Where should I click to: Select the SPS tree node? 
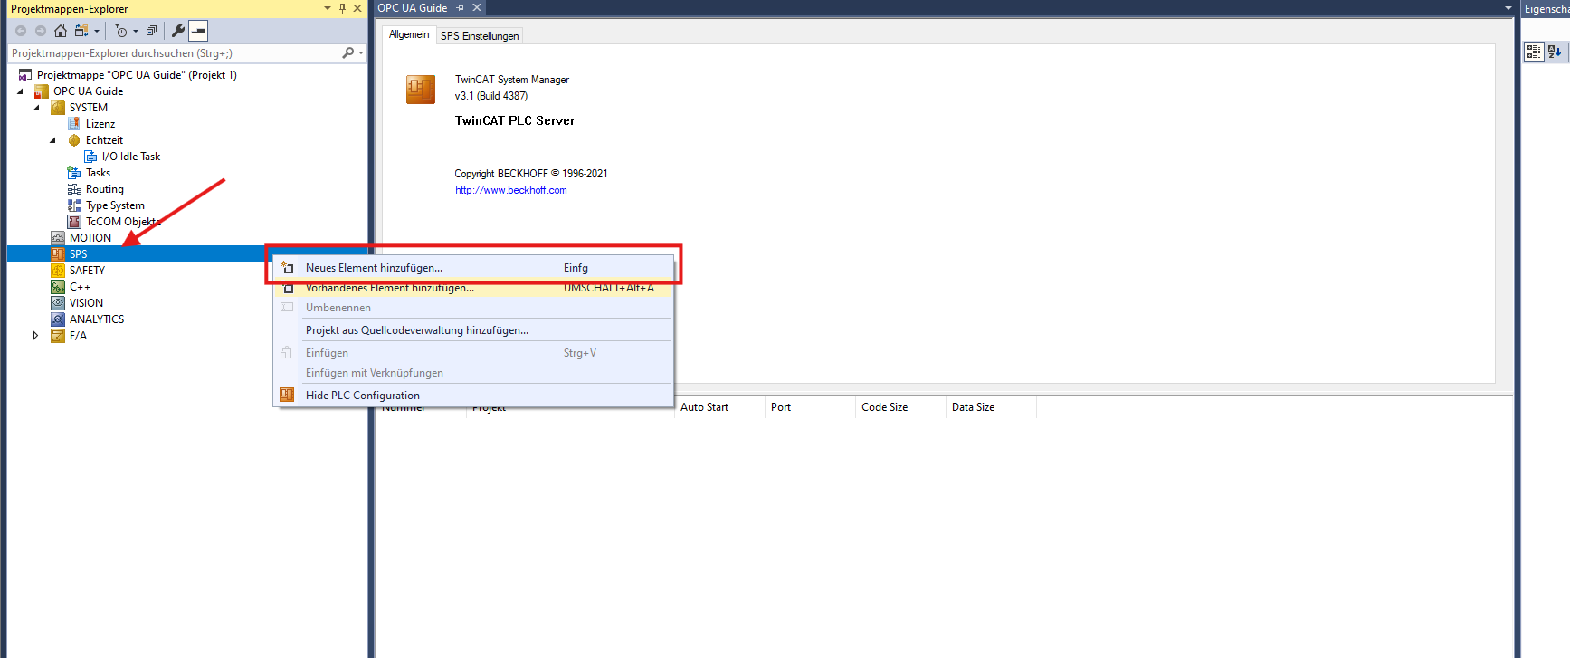pyautogui.click(x=78, y=254)
